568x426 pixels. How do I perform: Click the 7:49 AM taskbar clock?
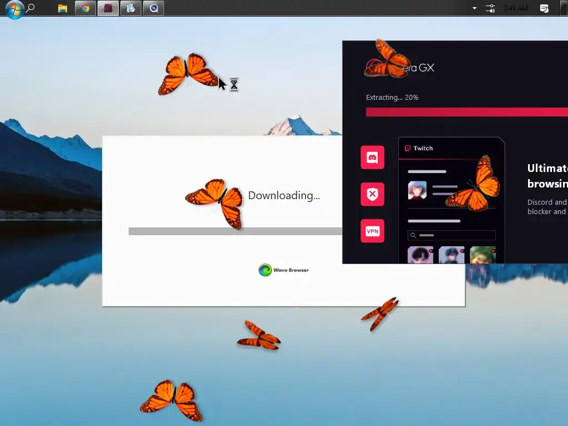(x=516, y=8)
